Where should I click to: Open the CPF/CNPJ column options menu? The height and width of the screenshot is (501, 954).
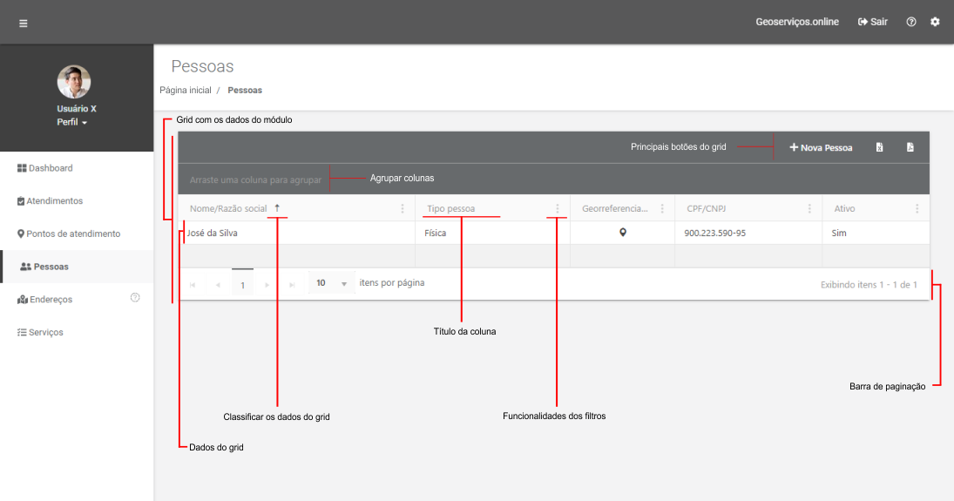point(809,209)
